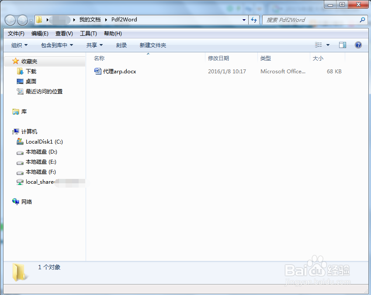Toggle the preview pane
This screenshot has width=371, height=295.
[x=342, y=45]
